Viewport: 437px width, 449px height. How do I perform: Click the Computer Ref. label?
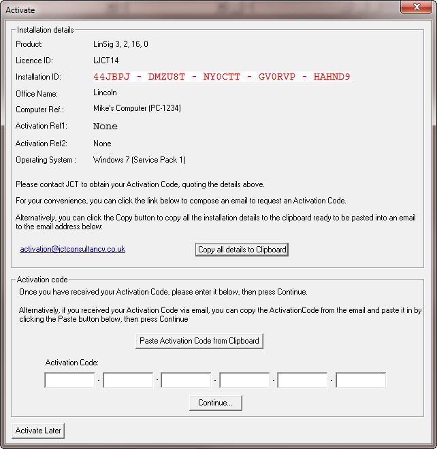40,110
